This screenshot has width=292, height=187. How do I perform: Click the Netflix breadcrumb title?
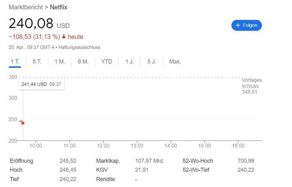(59, 7)
